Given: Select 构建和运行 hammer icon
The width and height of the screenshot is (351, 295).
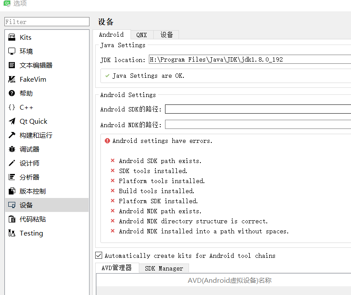Looking at the screenshot, I should [x=12, y=135].
